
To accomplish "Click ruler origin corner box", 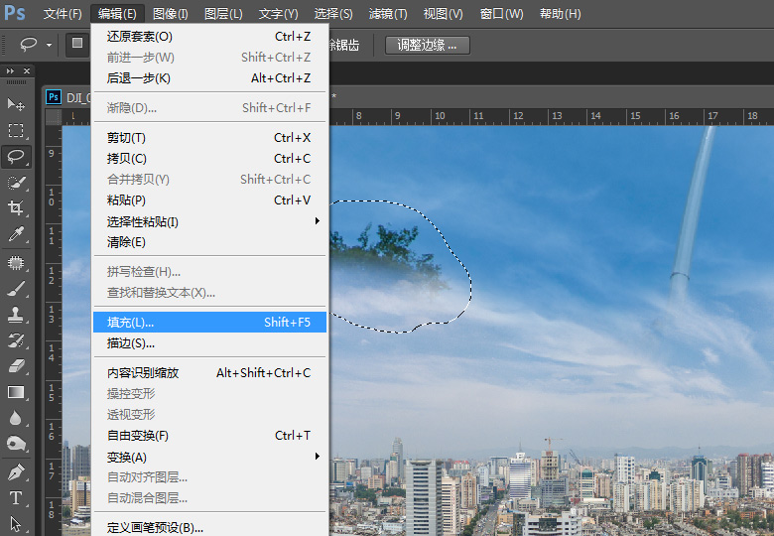I will pyautogui.click(x=54, y=117).
